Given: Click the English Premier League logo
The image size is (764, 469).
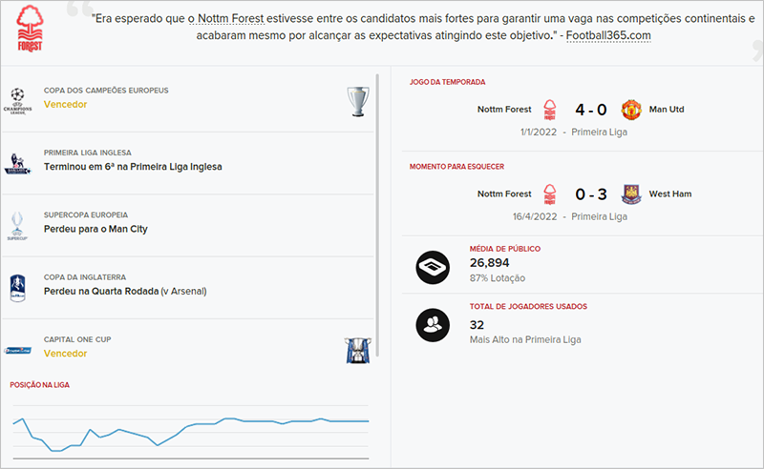Looking at the screenshot, I should click(16, 161).
